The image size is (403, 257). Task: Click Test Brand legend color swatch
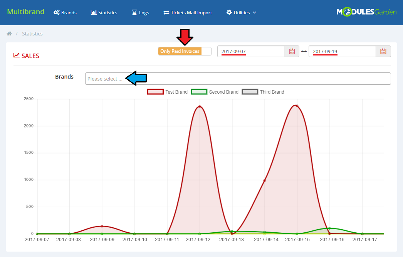[155, 92]
